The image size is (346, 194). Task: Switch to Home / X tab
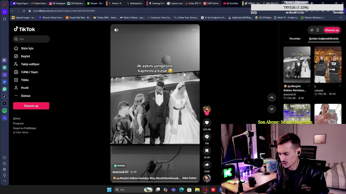(x=115, y=4)
